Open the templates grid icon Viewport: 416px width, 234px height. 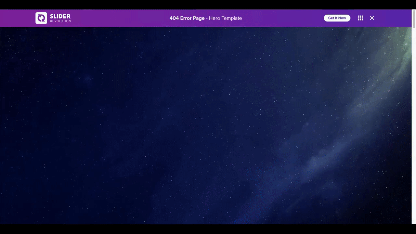360,18
